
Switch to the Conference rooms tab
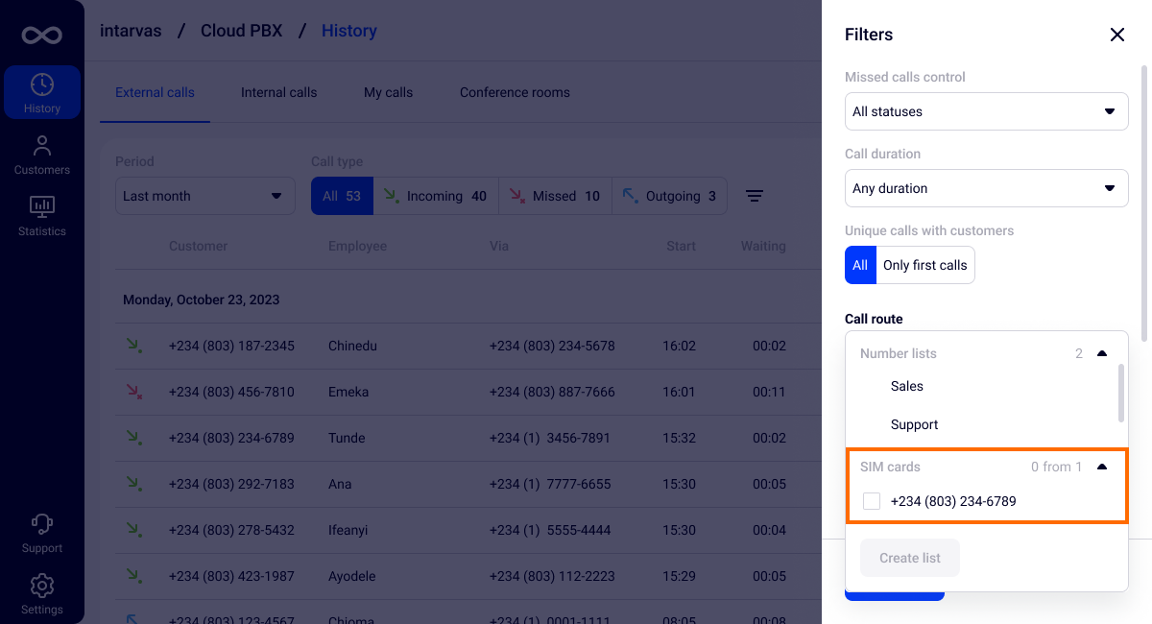pyautogui.click(x=515, y=92)
